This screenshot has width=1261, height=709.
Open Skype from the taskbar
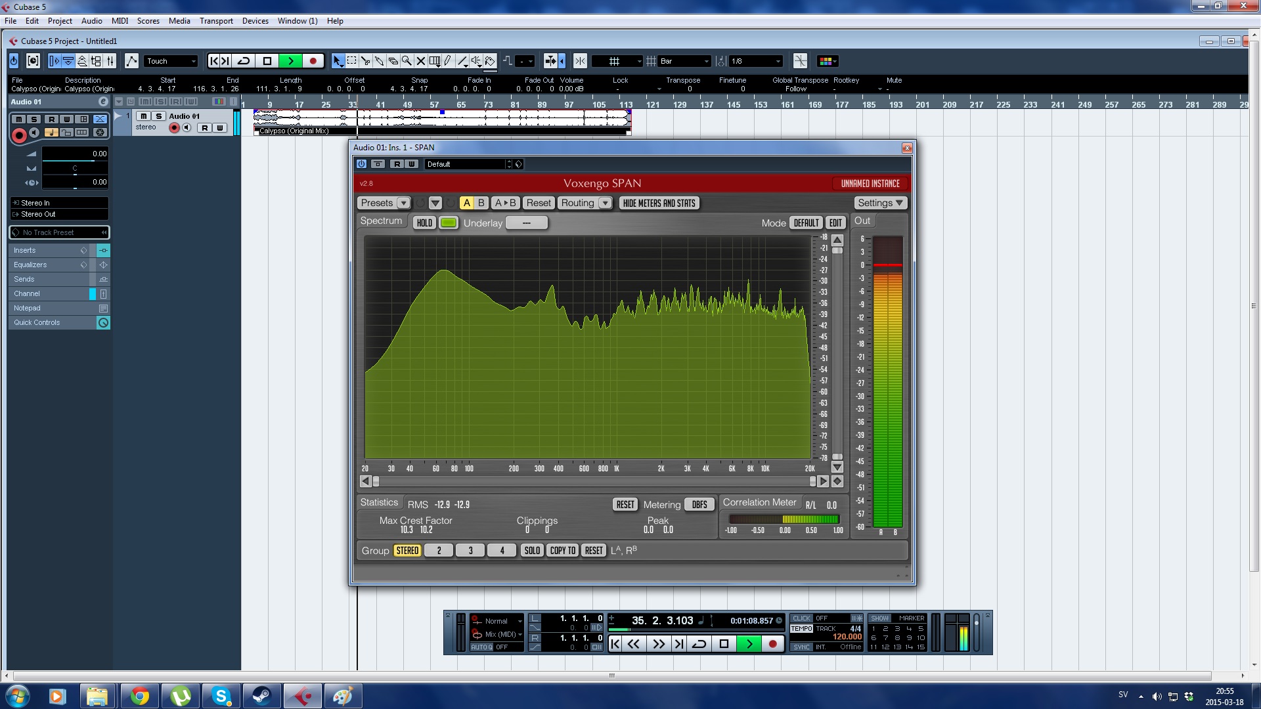[x=221, y=696]
